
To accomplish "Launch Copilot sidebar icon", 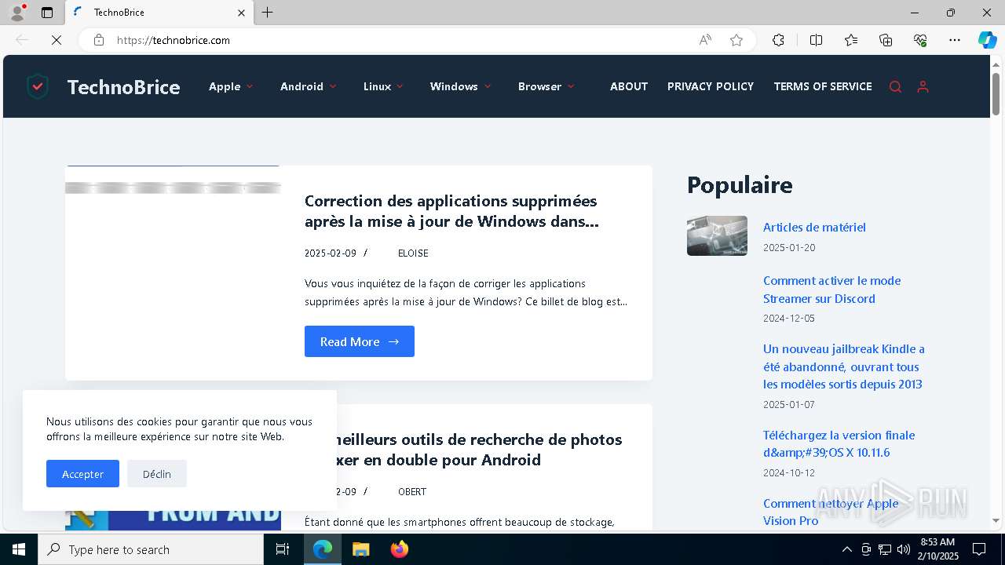I will (x=987, y=40).
